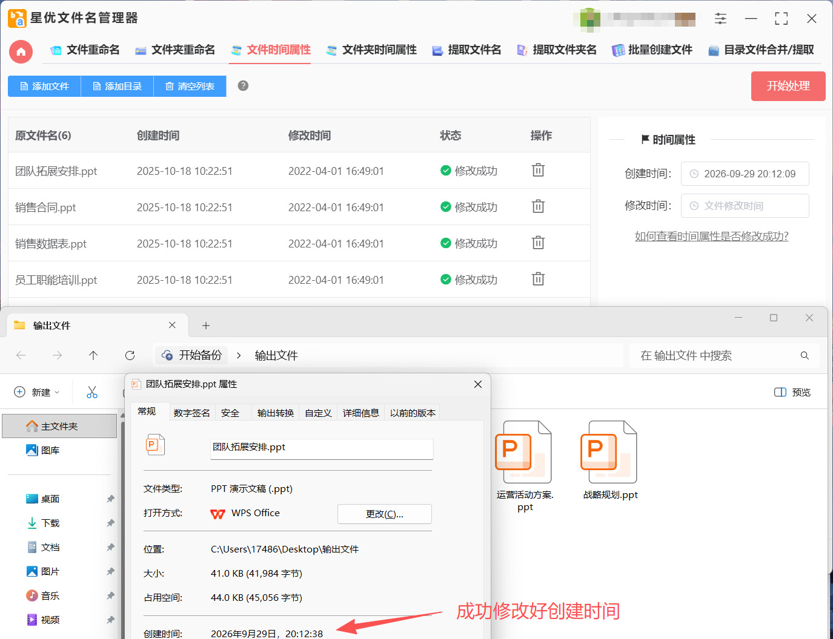Image resolution: width=833 pixels, height=639 pixels.
Task: Click the 开始处理 button
Action: pyautogui.click(x=788, y=86)
